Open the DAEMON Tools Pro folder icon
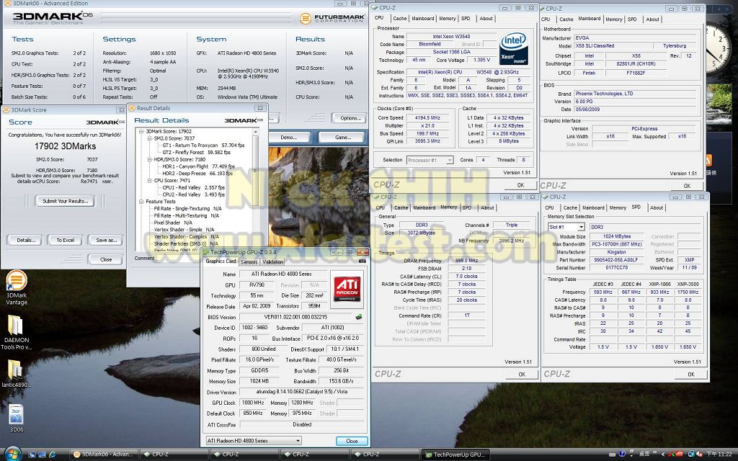The width and height of the screenshot is (738, 461). pyautogui.click(x=16, y=326)
